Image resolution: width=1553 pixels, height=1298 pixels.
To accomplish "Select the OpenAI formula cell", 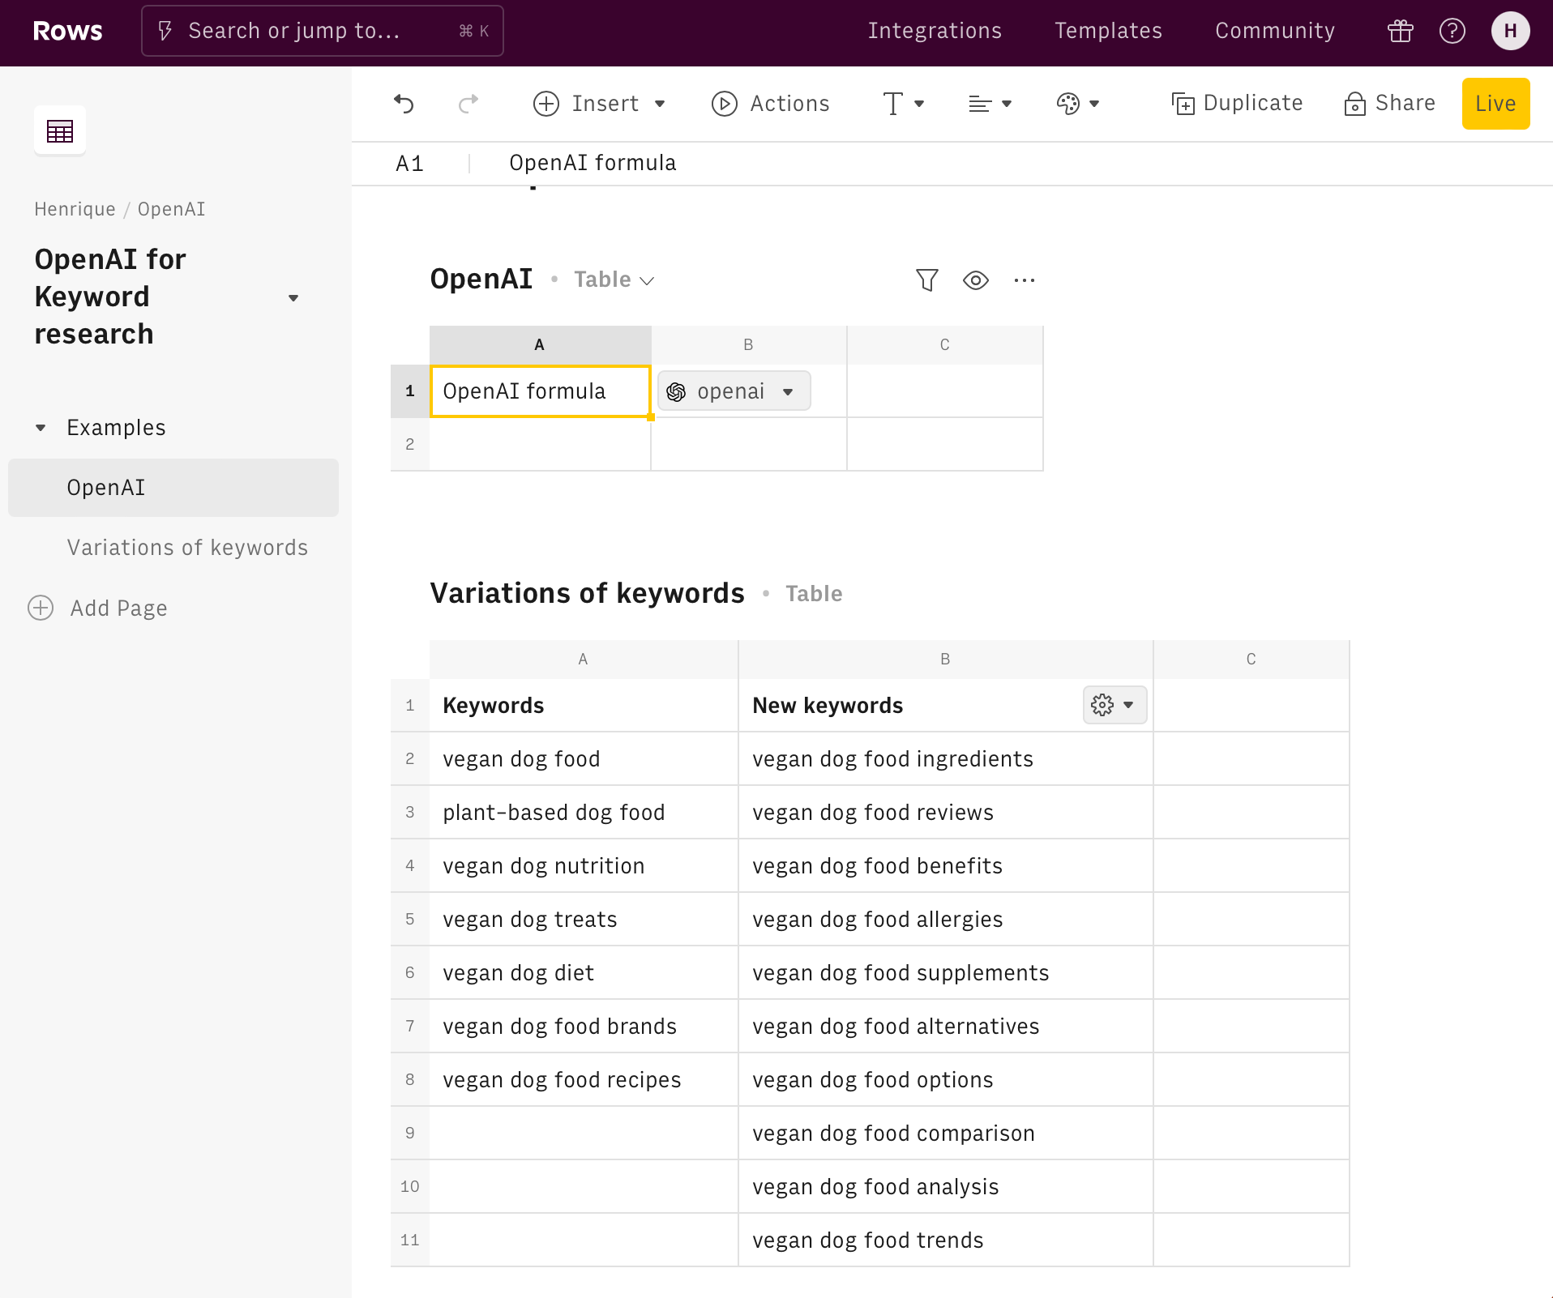I will click(540, 391).
